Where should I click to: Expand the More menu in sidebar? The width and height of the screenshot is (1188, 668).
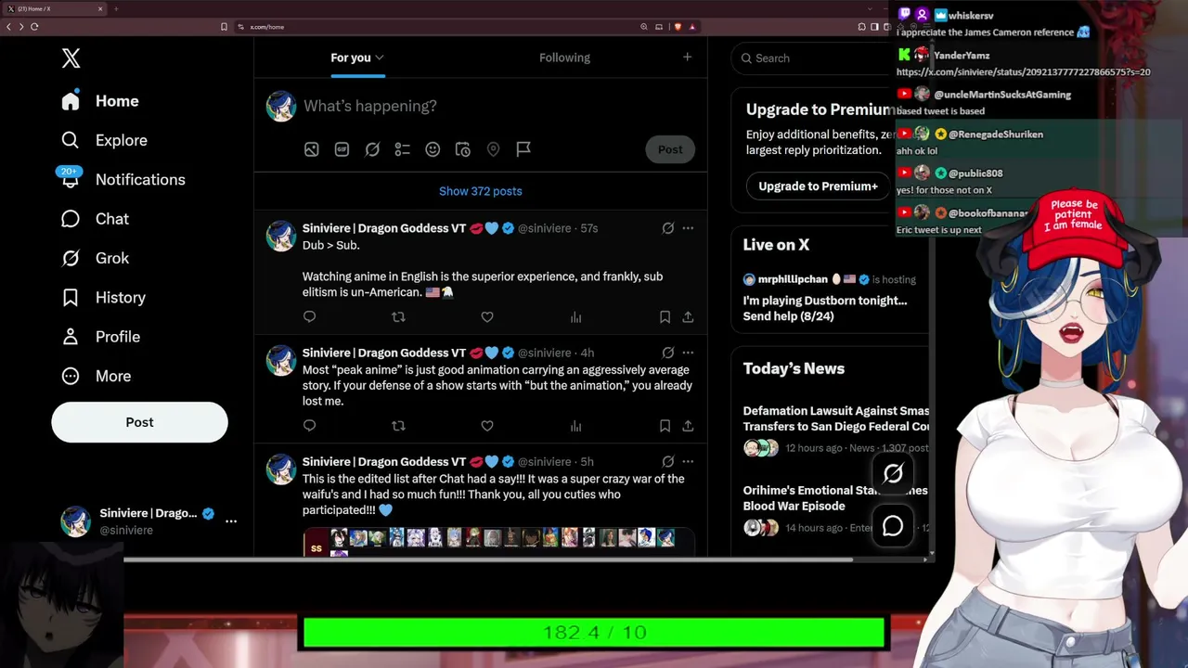pyautogui.click(x=96, y=376)
